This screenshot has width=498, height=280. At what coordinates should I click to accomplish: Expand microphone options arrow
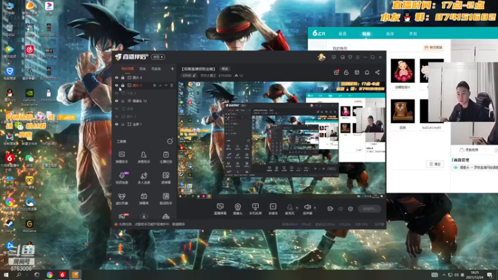coord(297,208)
